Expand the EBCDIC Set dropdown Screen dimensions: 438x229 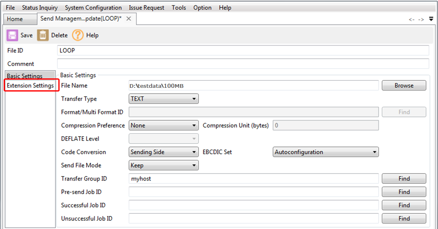click(x=325, y=152)
